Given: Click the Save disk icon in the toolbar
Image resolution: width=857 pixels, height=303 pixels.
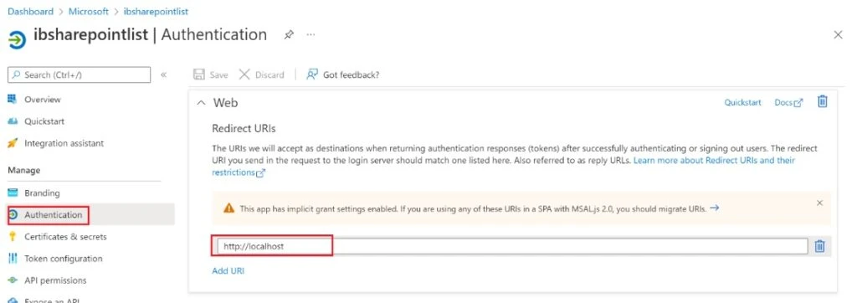Looking at the screenshot, I should pyautogui.click(x=199, y=74).
